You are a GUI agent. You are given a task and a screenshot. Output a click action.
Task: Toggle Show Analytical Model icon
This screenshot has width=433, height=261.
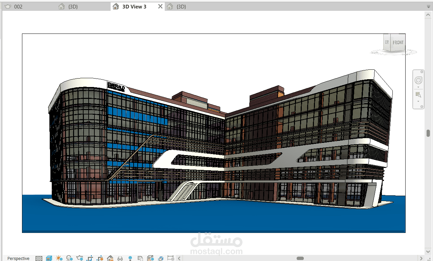[151, 258]
